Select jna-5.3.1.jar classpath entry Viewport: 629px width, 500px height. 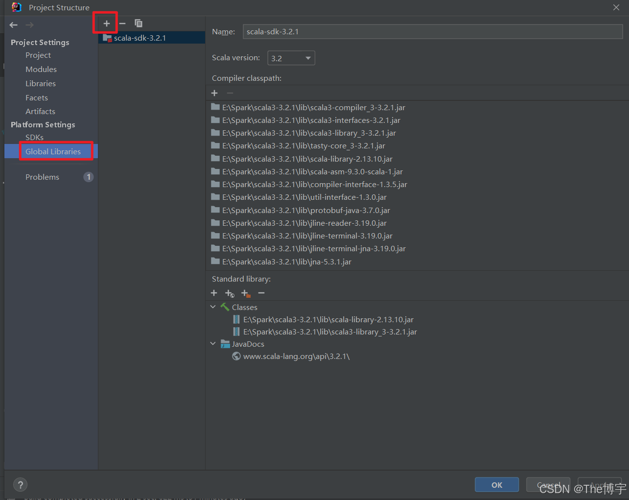286,262
